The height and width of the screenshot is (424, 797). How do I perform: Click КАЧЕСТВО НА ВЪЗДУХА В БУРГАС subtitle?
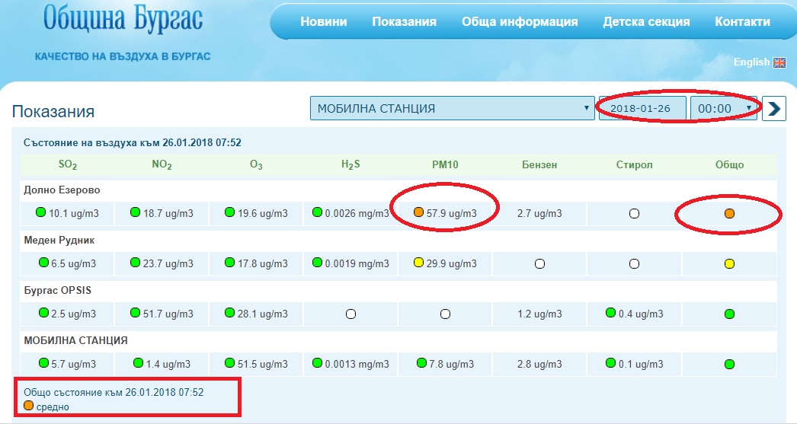(x=123, y=56)
